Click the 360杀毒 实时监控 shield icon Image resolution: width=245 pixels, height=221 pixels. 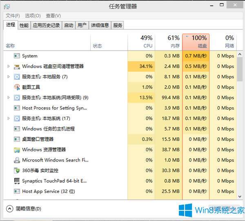click(17, 170)
